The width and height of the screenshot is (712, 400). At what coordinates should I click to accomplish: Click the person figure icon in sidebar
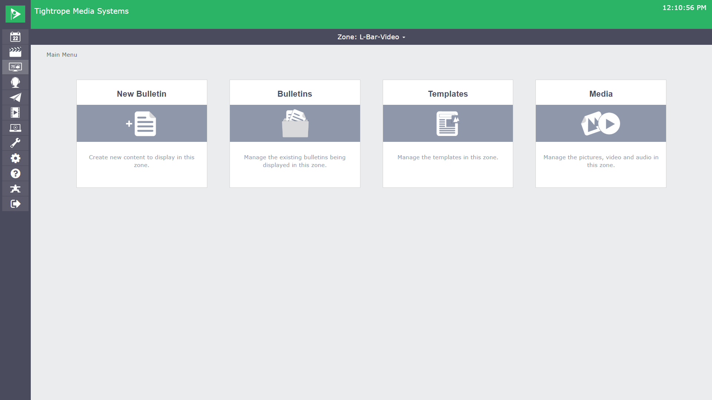[15, 189]
